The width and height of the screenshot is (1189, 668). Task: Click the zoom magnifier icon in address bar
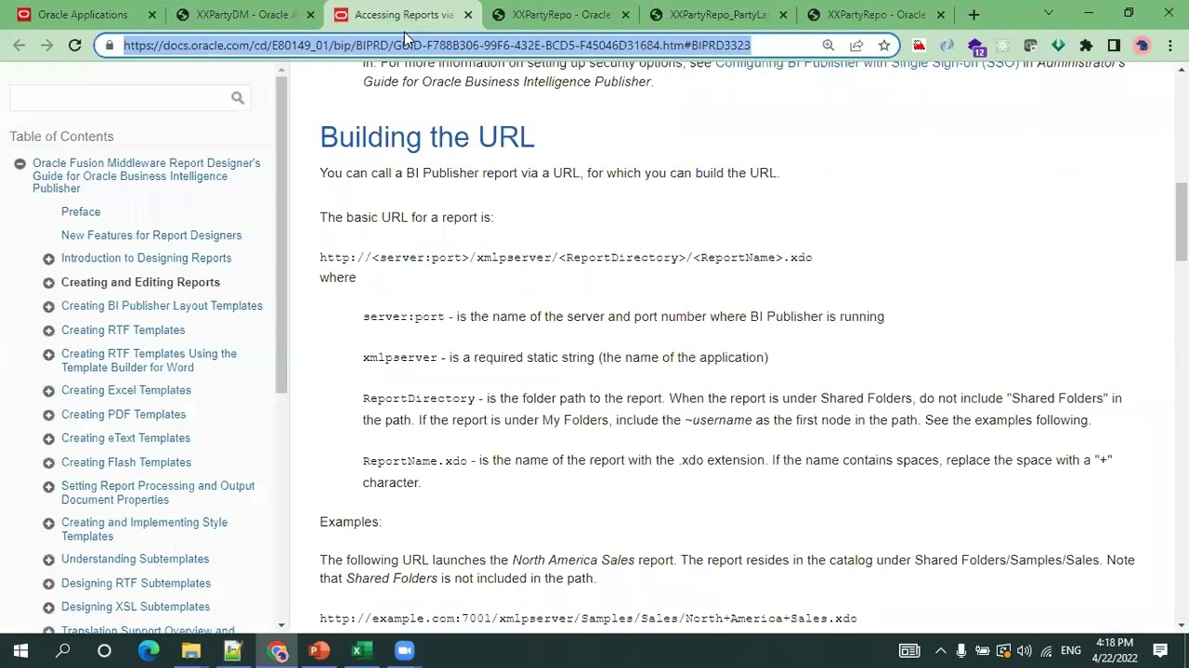828,45
